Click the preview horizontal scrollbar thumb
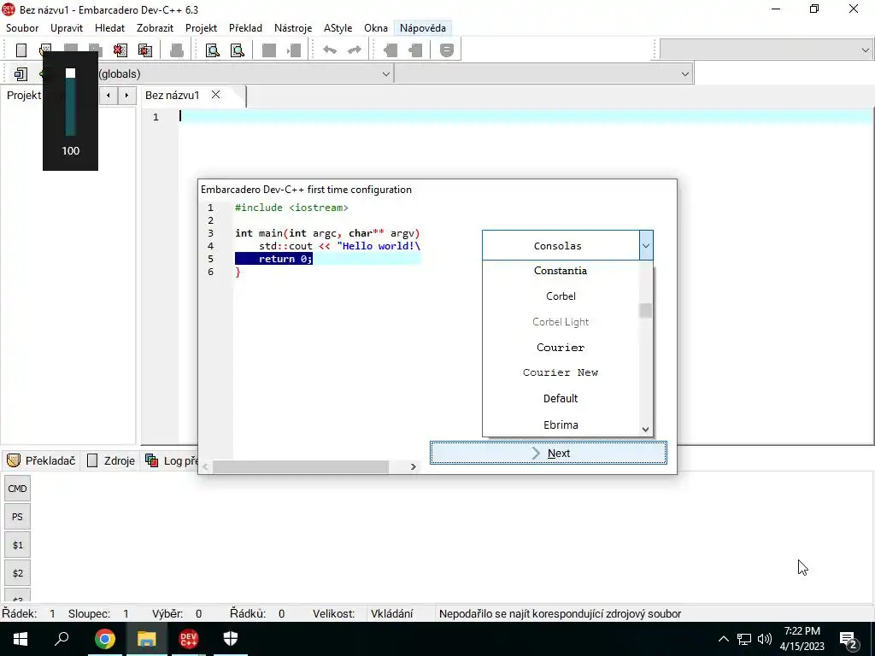 [300, 466]
